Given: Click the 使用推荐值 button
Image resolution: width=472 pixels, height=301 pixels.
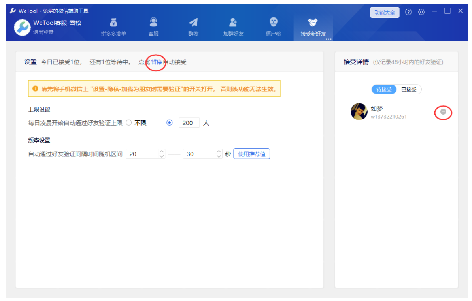Looking at the screenshot, I should (252, 154).
